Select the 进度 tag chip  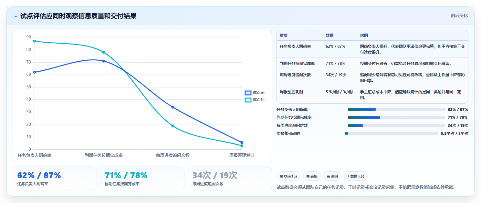pyautogui.click(x=332, y=176)
